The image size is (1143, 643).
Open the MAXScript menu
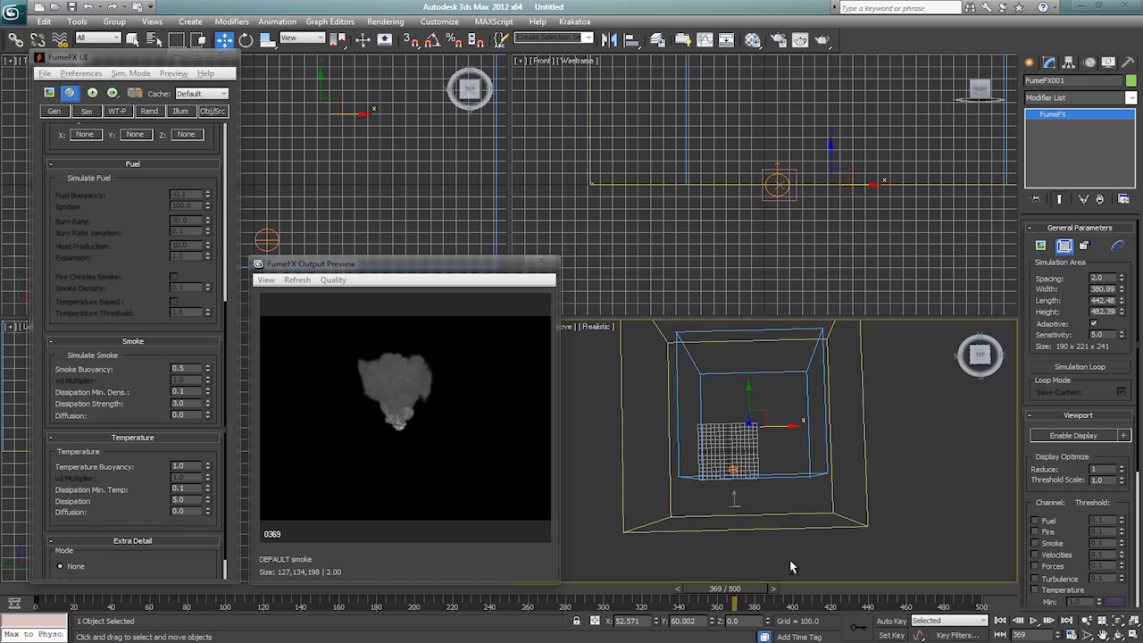494,21
